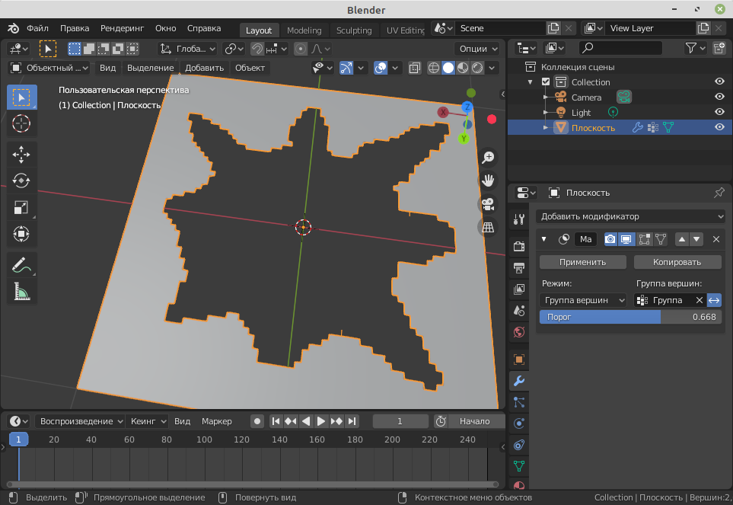Uncheck the Collection checkbox
Image resolution: width=733 pixels, height=505 pixels.
pyautogui.click(x=546, y=82)
